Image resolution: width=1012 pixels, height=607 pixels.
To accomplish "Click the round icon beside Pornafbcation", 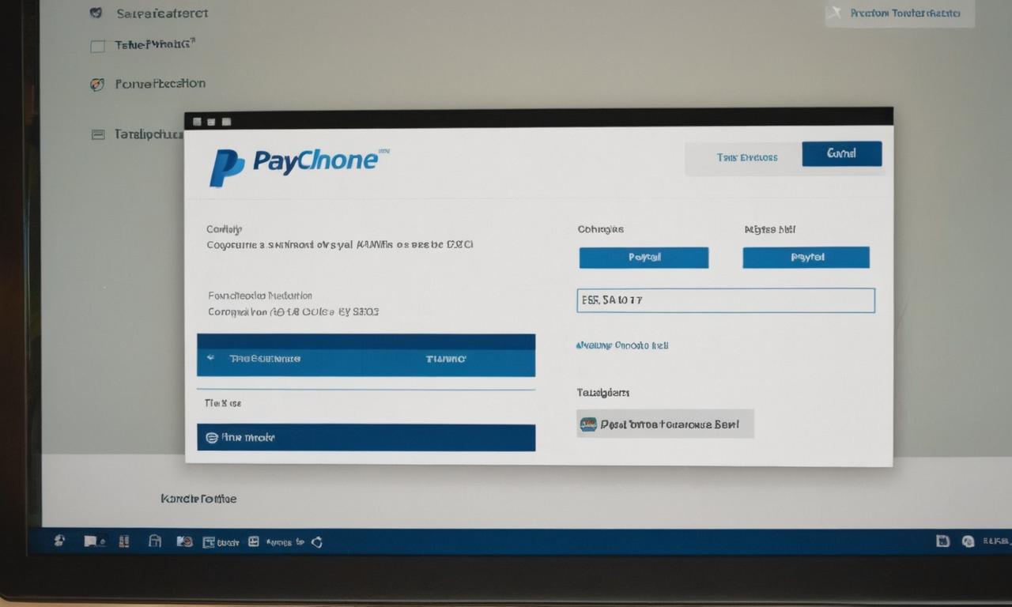I will (96, 85).
